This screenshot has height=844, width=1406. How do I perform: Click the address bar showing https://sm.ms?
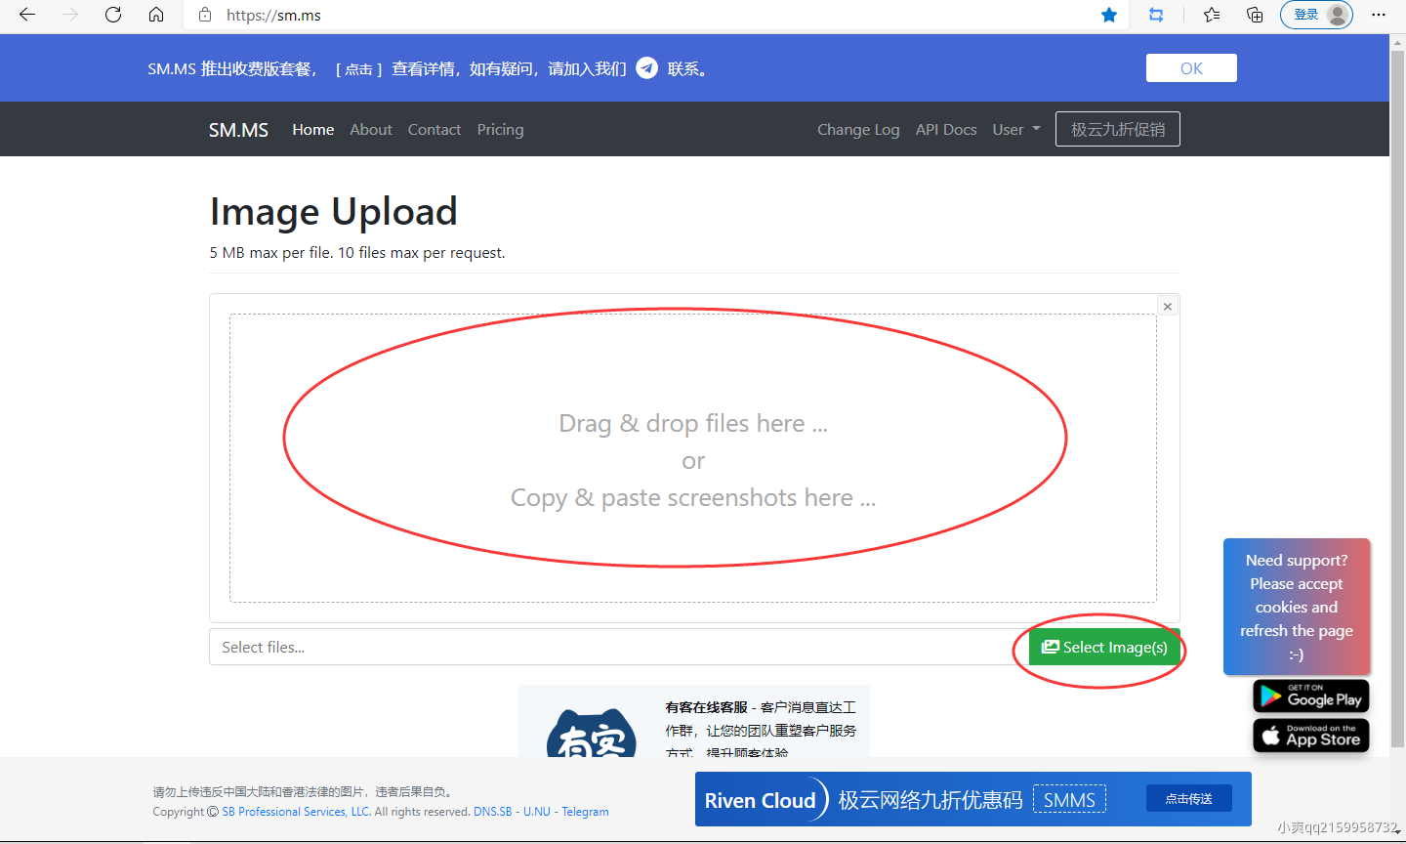point(654,15)
